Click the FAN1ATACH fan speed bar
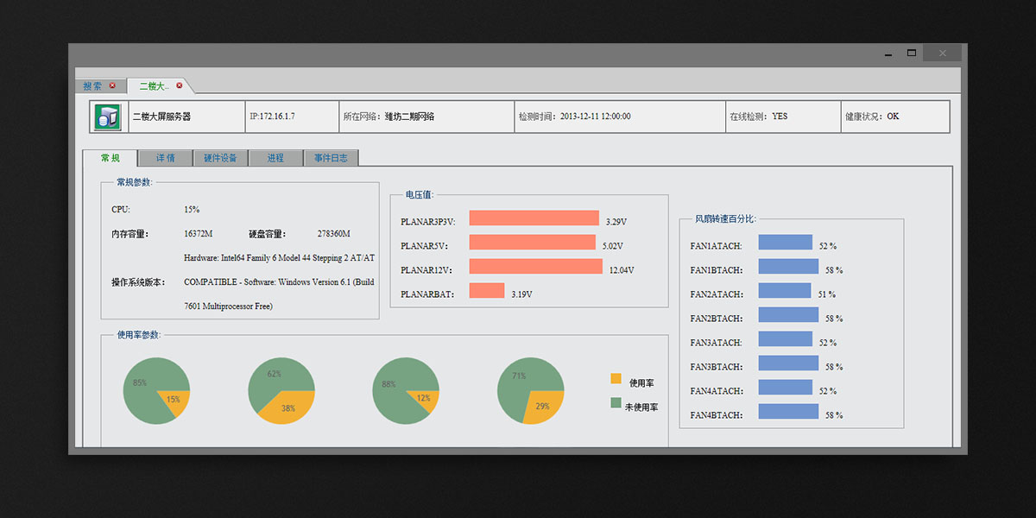Screen dimensions: 1036x518 (785, 243)
